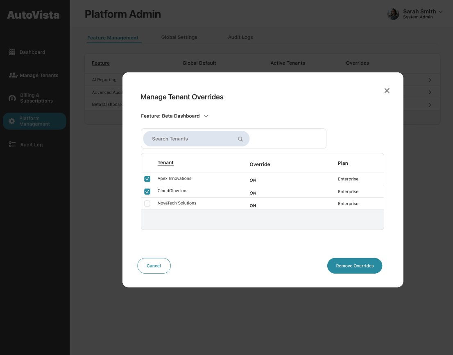
Task: Sort by the Tenant column header
Action: click(165, 163)
